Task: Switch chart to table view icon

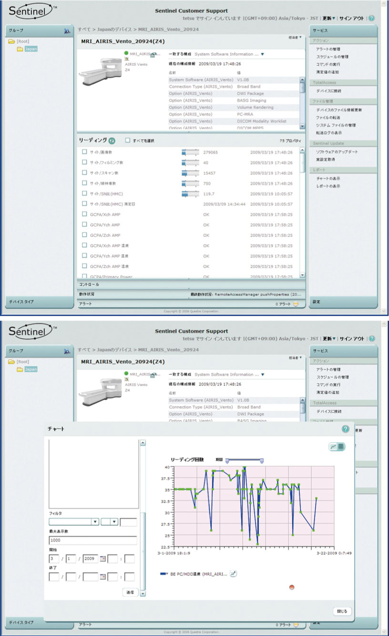Action: (341, 446)
